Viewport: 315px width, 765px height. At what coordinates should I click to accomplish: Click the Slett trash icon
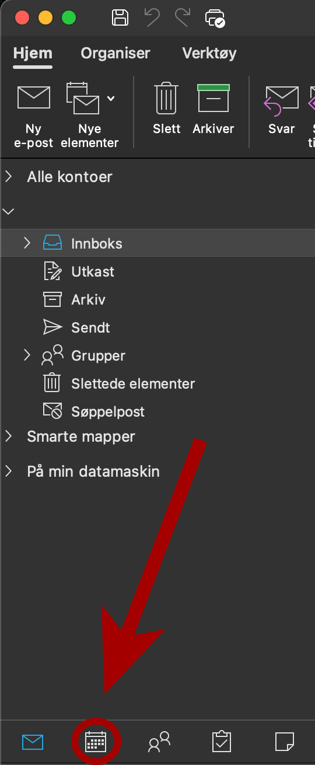click(166, 98)
